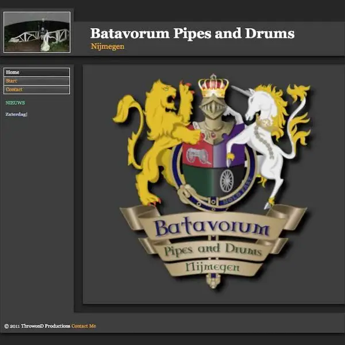Viewport: 345px width, 345px height.
Task: Click the Zaterdag news text
Action: coord(16,114)
